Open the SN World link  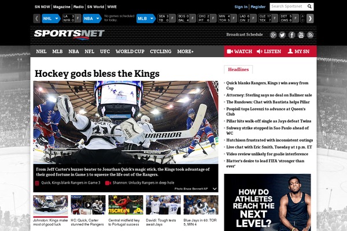point(95,7)
